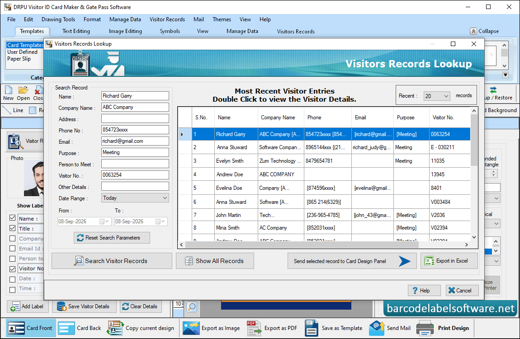Switch to the Text Editing tab
This screenshot has width=520, height=339.
[76, 31]
